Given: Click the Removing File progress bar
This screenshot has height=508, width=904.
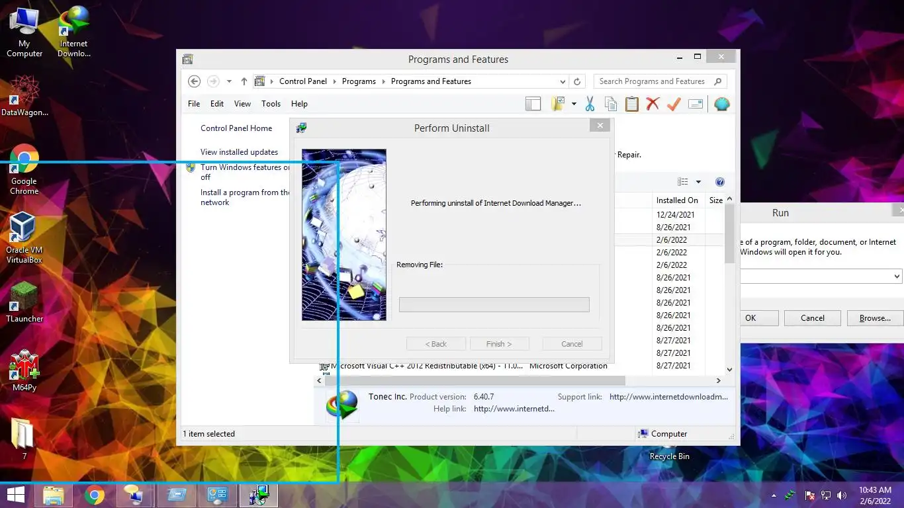Looking at the screenshot, I should point(494,304).
